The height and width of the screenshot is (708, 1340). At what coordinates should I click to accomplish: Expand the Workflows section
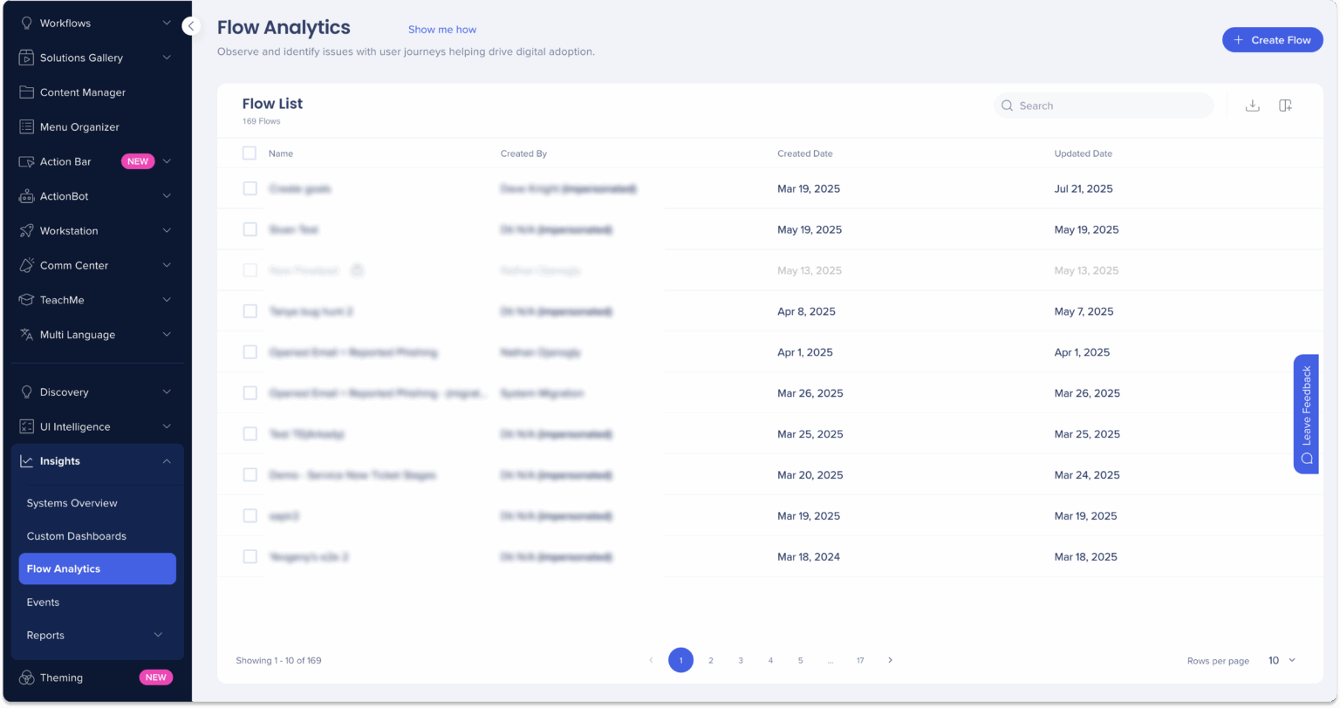click(168, 23)
